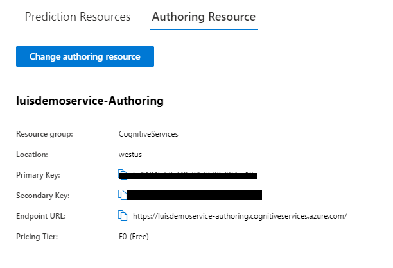393x268 pixels.
Task: Copy the Secondary Key value
Action: (x=122, y=195)
